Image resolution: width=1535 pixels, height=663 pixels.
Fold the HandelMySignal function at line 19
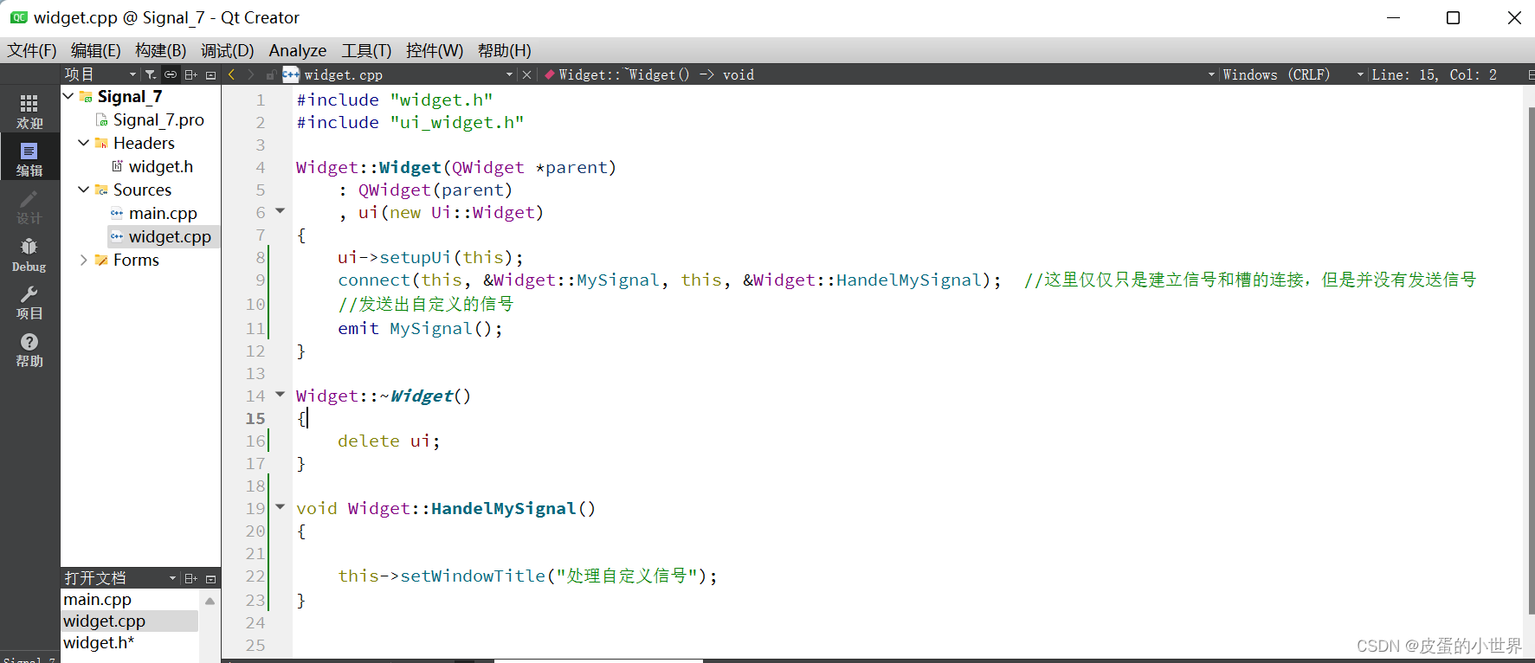coord(280,506)
